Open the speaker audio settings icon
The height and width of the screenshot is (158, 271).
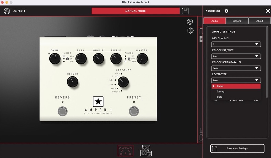[190, 31]
